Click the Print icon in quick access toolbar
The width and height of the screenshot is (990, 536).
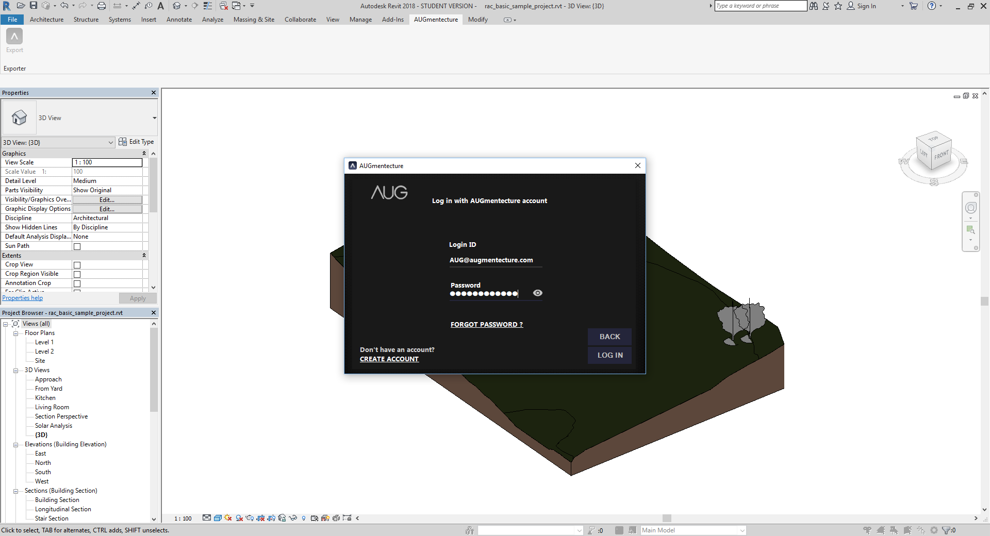pos(102,6)
